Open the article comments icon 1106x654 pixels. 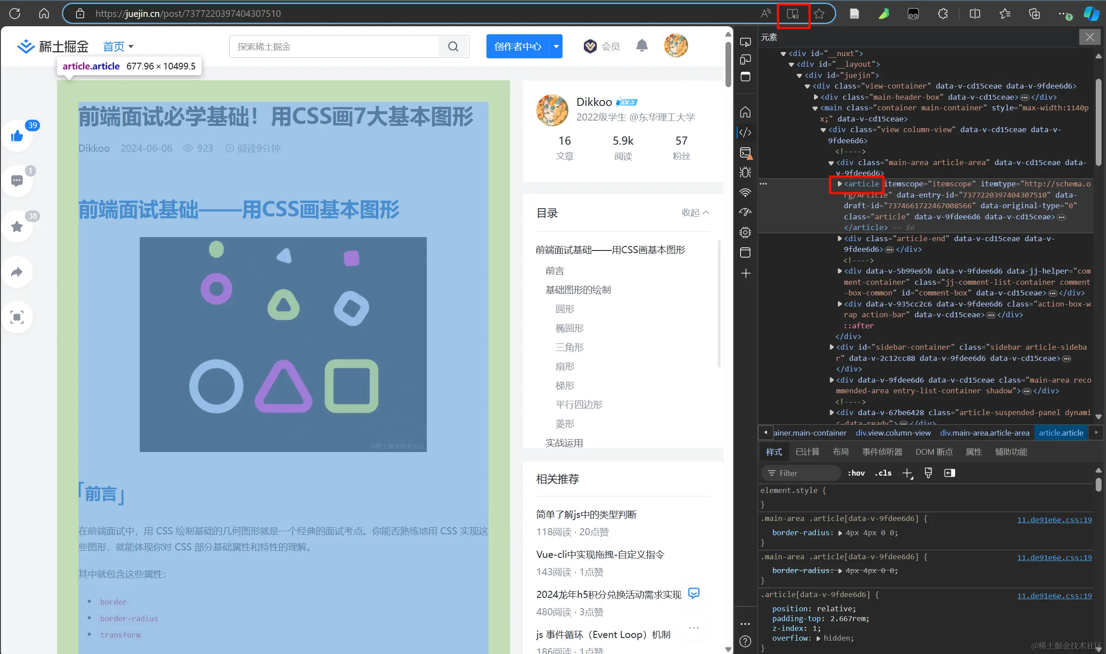pos(17,181)
